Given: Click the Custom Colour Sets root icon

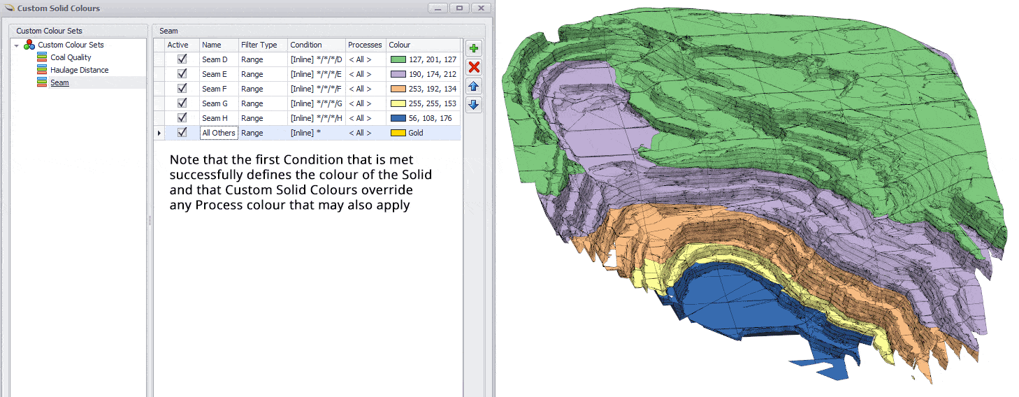Looking at the screenshot, I should pos(29,45).
